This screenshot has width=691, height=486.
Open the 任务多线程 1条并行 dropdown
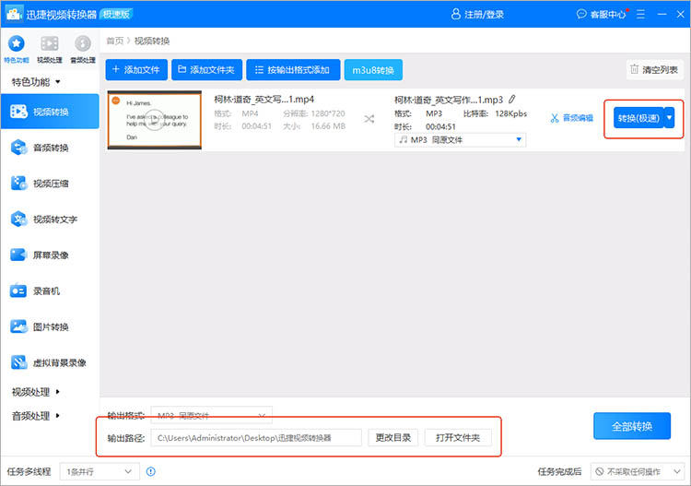tap(100, 472)
